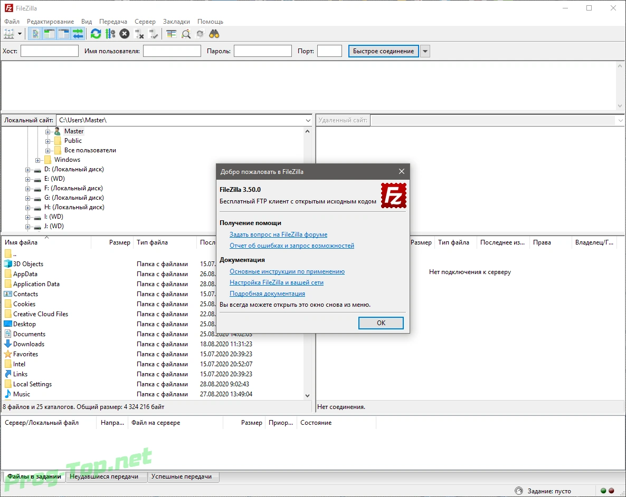The height and width of the screenshot is (497, 626).
Task: Click Задать вопрос на FileZilla форуме link
Action: 278,235
